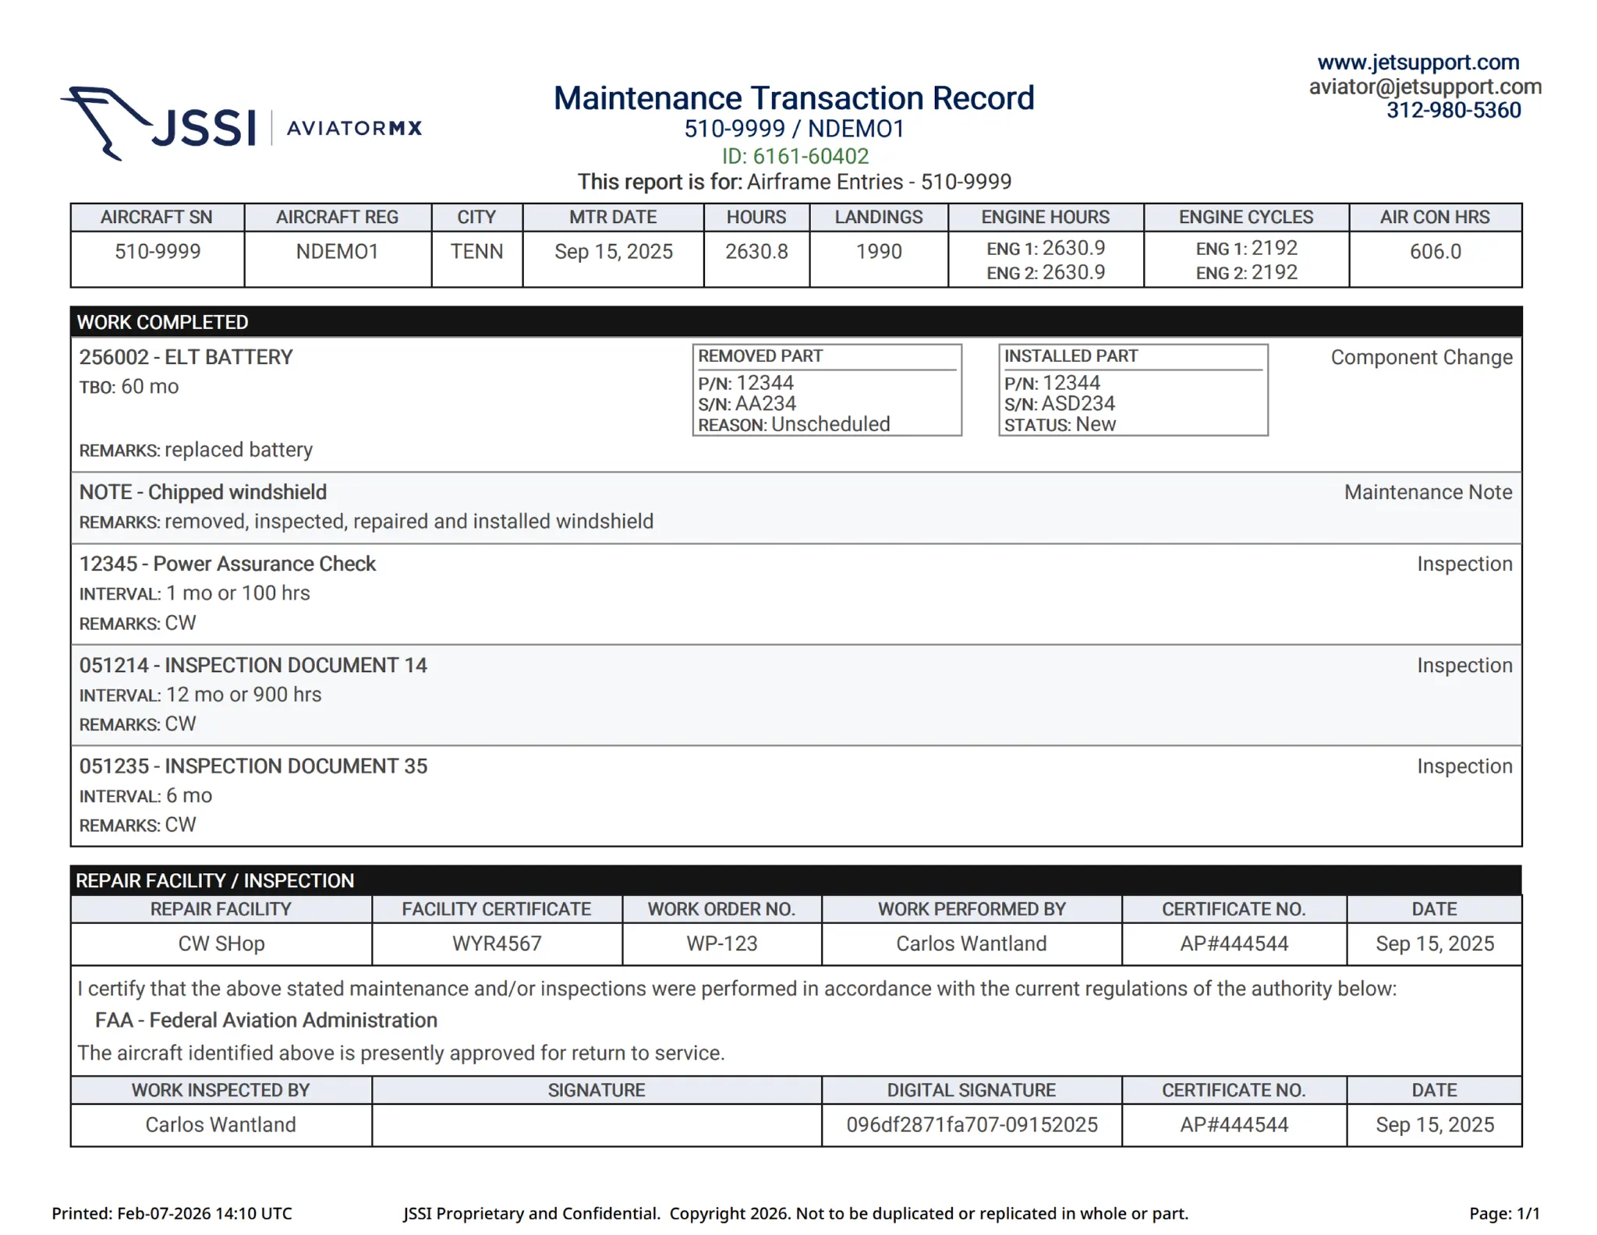1597x1235 pixels.
Task: Click the Chipped windshield note entry
Action: click(x=203, y=492)
